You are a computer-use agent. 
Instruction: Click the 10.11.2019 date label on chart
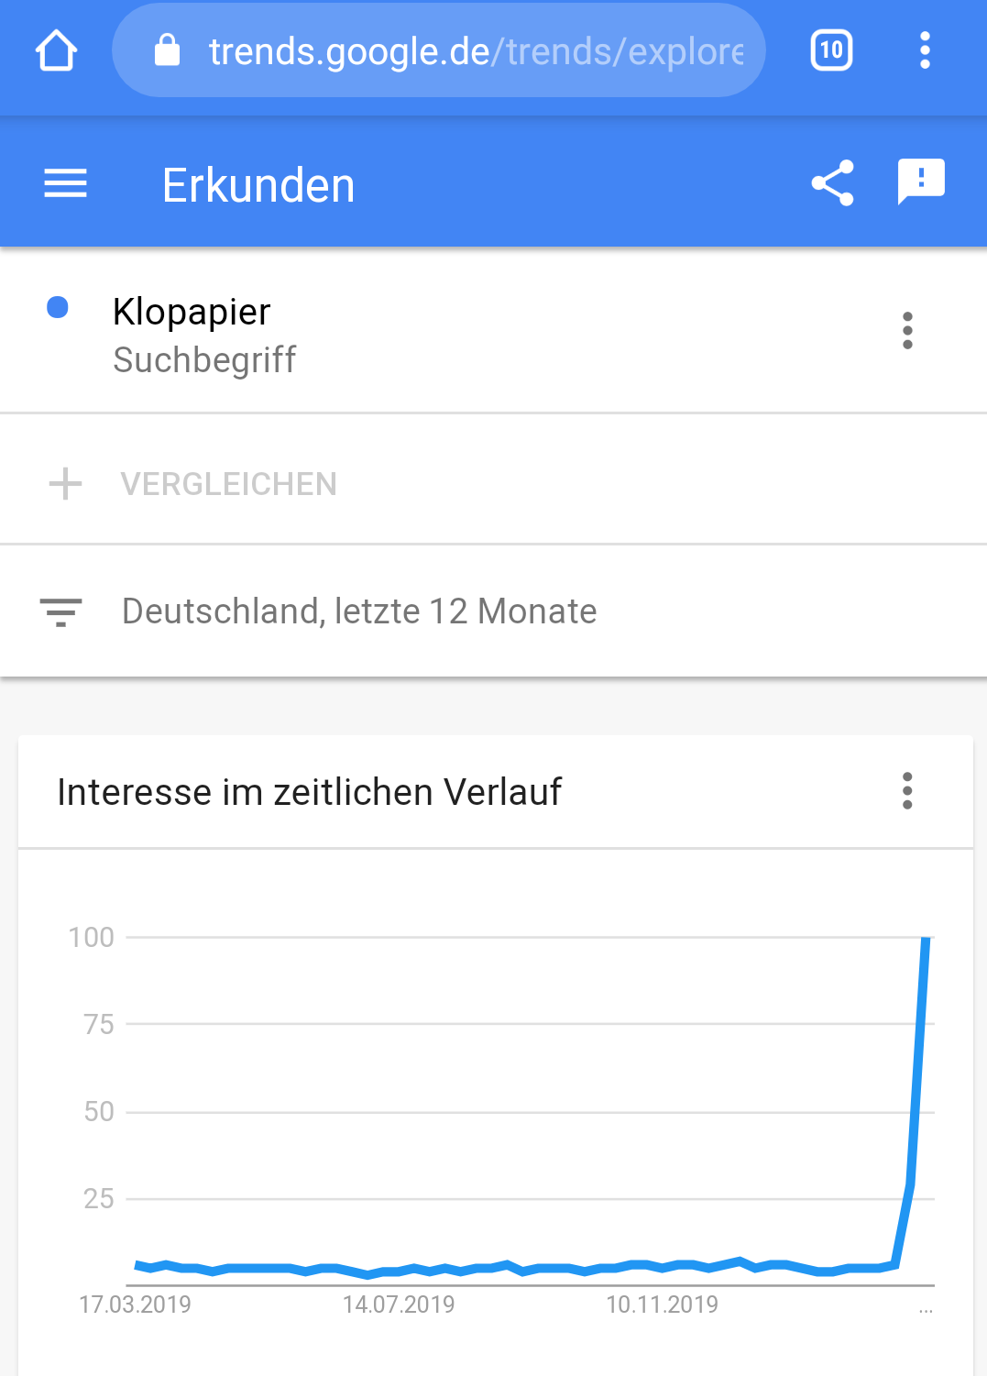(x=662, y=1304)
